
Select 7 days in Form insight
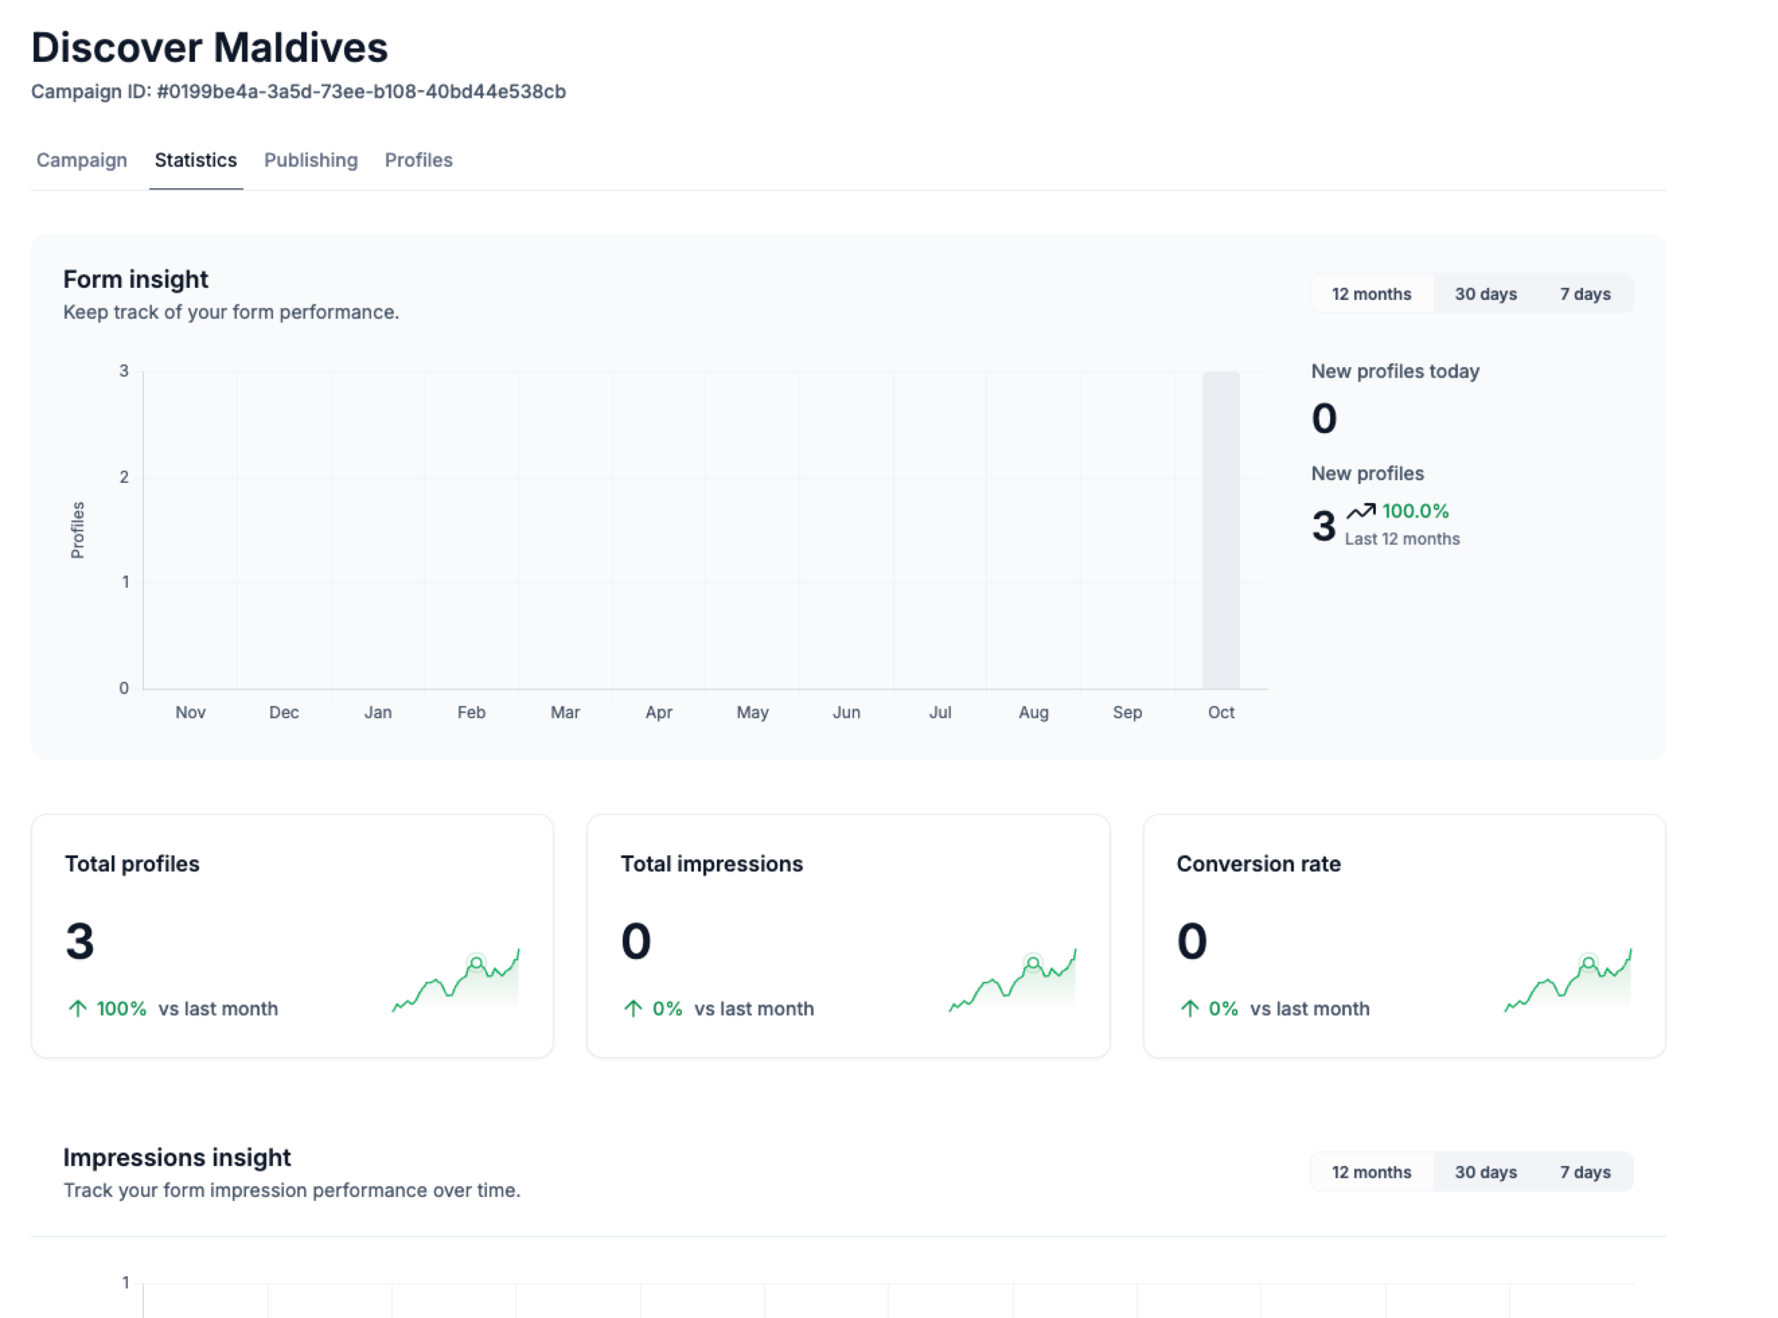(1584, 294)
